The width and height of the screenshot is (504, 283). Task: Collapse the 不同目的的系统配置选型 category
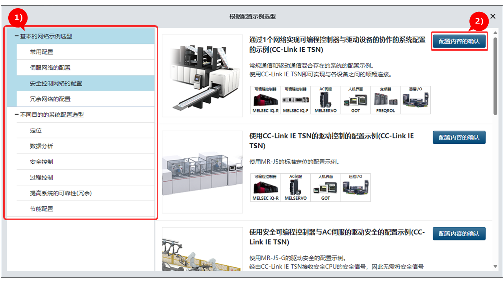pyautogui.click(x=17, y=115)
